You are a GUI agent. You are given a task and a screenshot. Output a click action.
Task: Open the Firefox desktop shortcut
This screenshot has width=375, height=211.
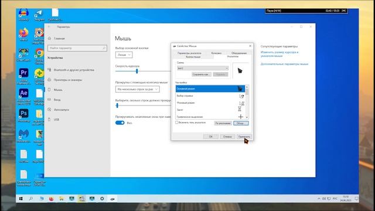pos(23,35)
